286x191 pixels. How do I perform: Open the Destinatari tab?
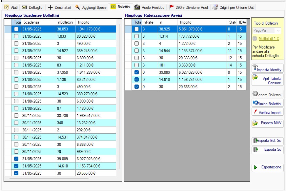[x=60, y=7]
